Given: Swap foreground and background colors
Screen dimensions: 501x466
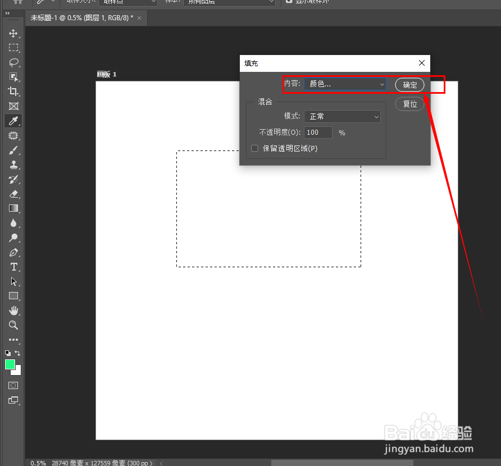Looking at the screenshot, I should click(x=17, y=353).
